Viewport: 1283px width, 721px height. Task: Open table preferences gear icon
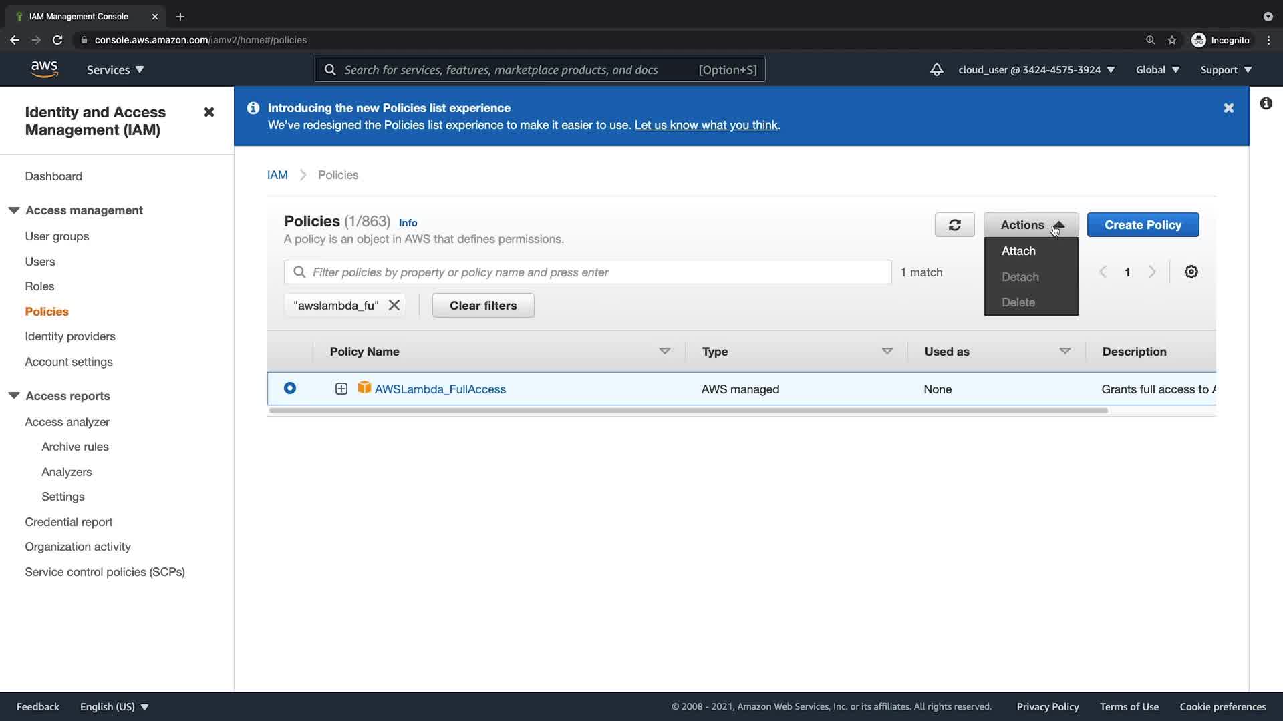[1191, 272]
